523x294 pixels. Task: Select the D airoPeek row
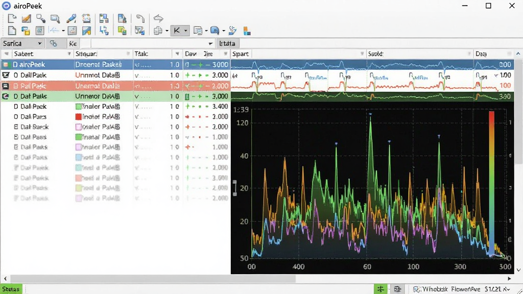pos(115,65)
